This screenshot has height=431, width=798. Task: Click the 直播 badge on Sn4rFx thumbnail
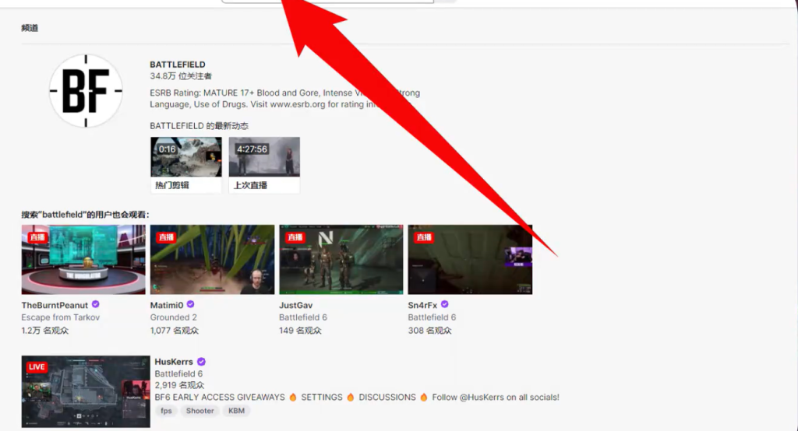424,237
